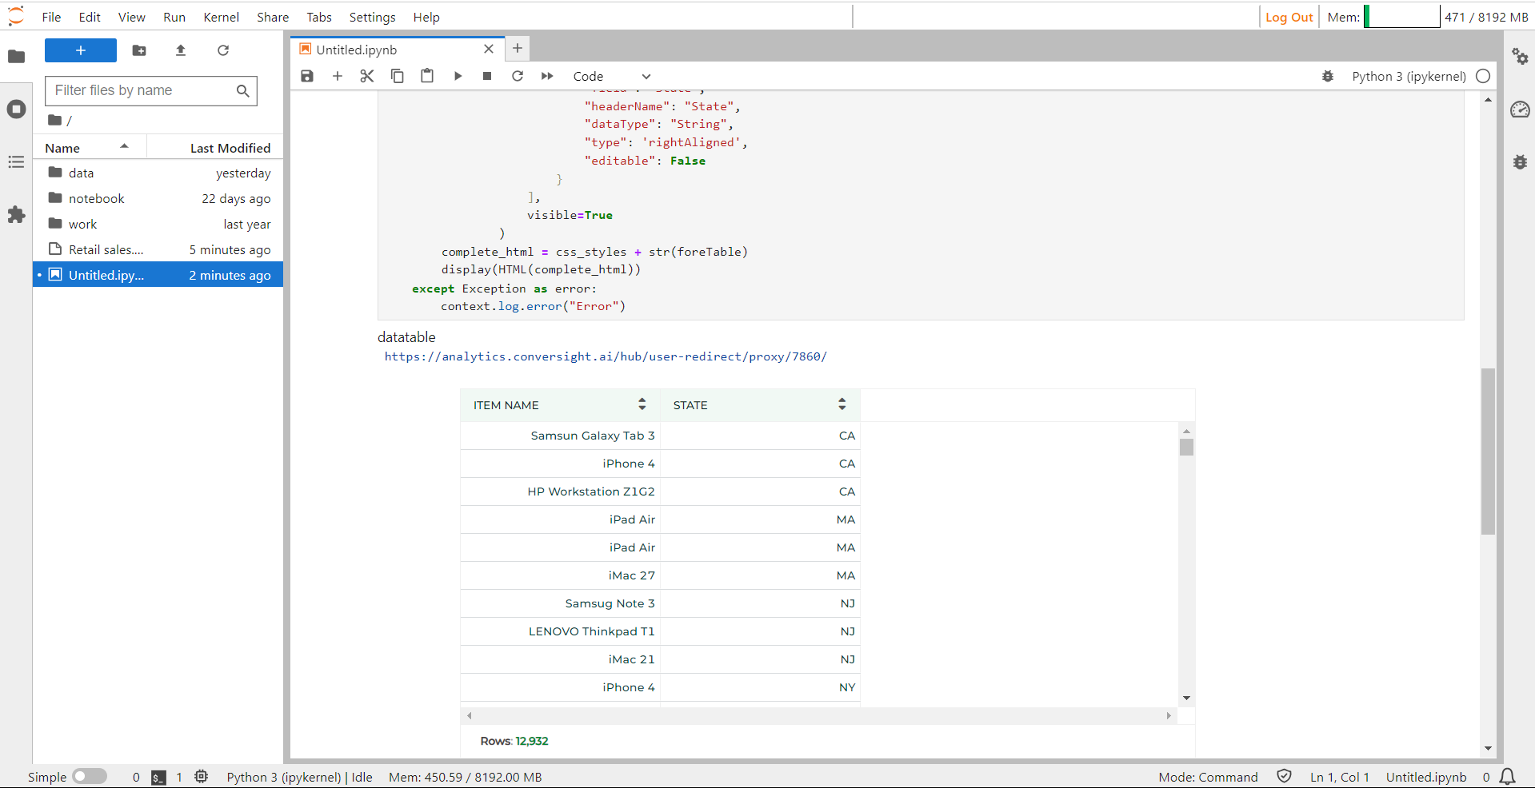
Task: Open the analytics.conversight.ai proxy link
Action: (x=606, y=356)
